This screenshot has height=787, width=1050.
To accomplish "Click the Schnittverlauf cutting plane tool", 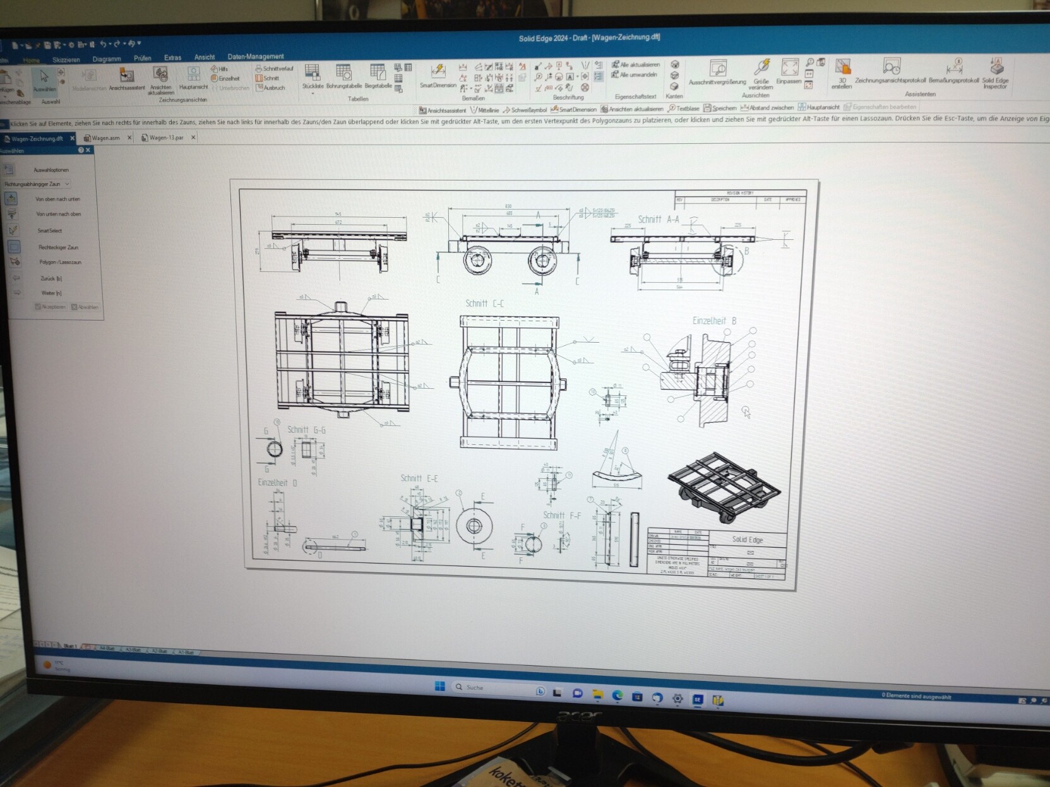I will click(274, 68).
